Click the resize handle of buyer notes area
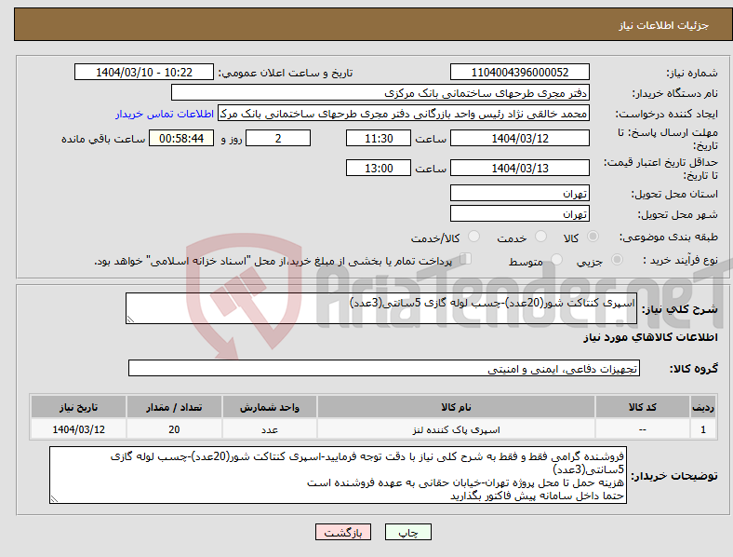Viewport: 733px width, 557px height. click(54, 499)
